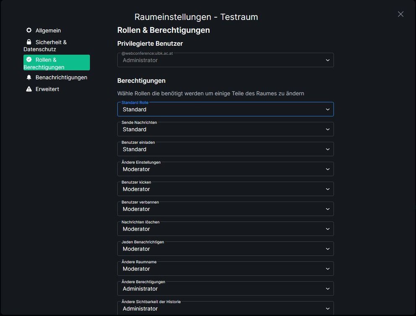Image resolution: width=416 pixels, height=316 pixels.
Task: Open the Jeden Benachrichtigen dropdown
Action: tap(328, 249)
